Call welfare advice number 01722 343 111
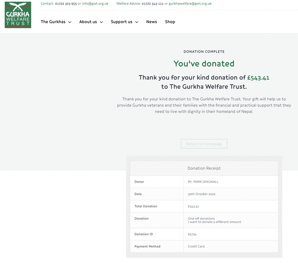Image resolution: width=298 pixels, height=263 pixels. click(152, 4)
